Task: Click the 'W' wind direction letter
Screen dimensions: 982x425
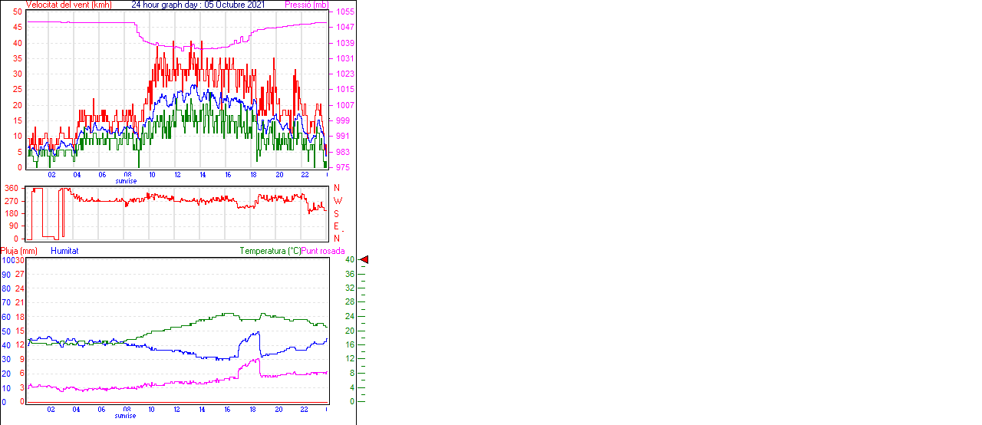Action: coord(337,201)
